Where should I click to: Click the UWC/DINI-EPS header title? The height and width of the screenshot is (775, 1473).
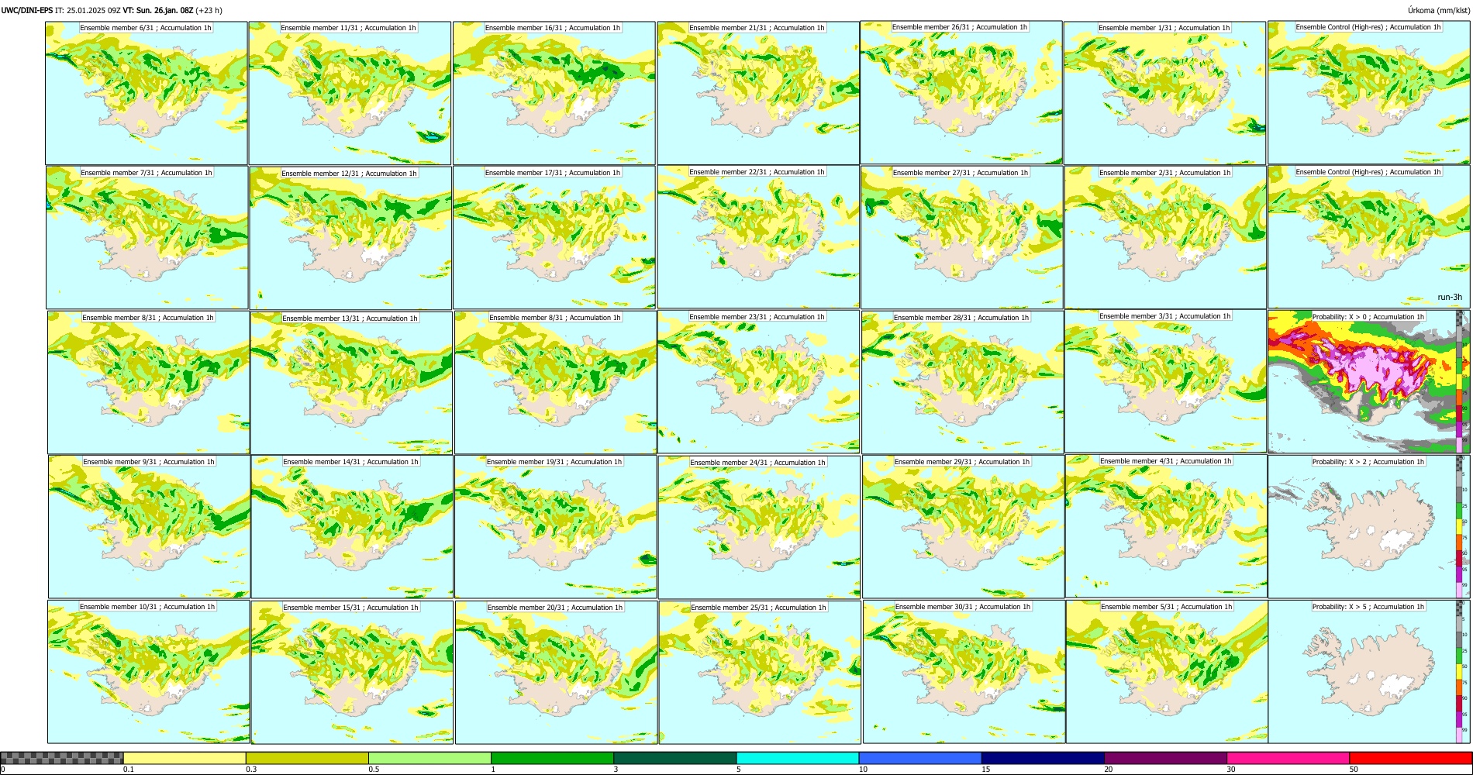point(26,10)
